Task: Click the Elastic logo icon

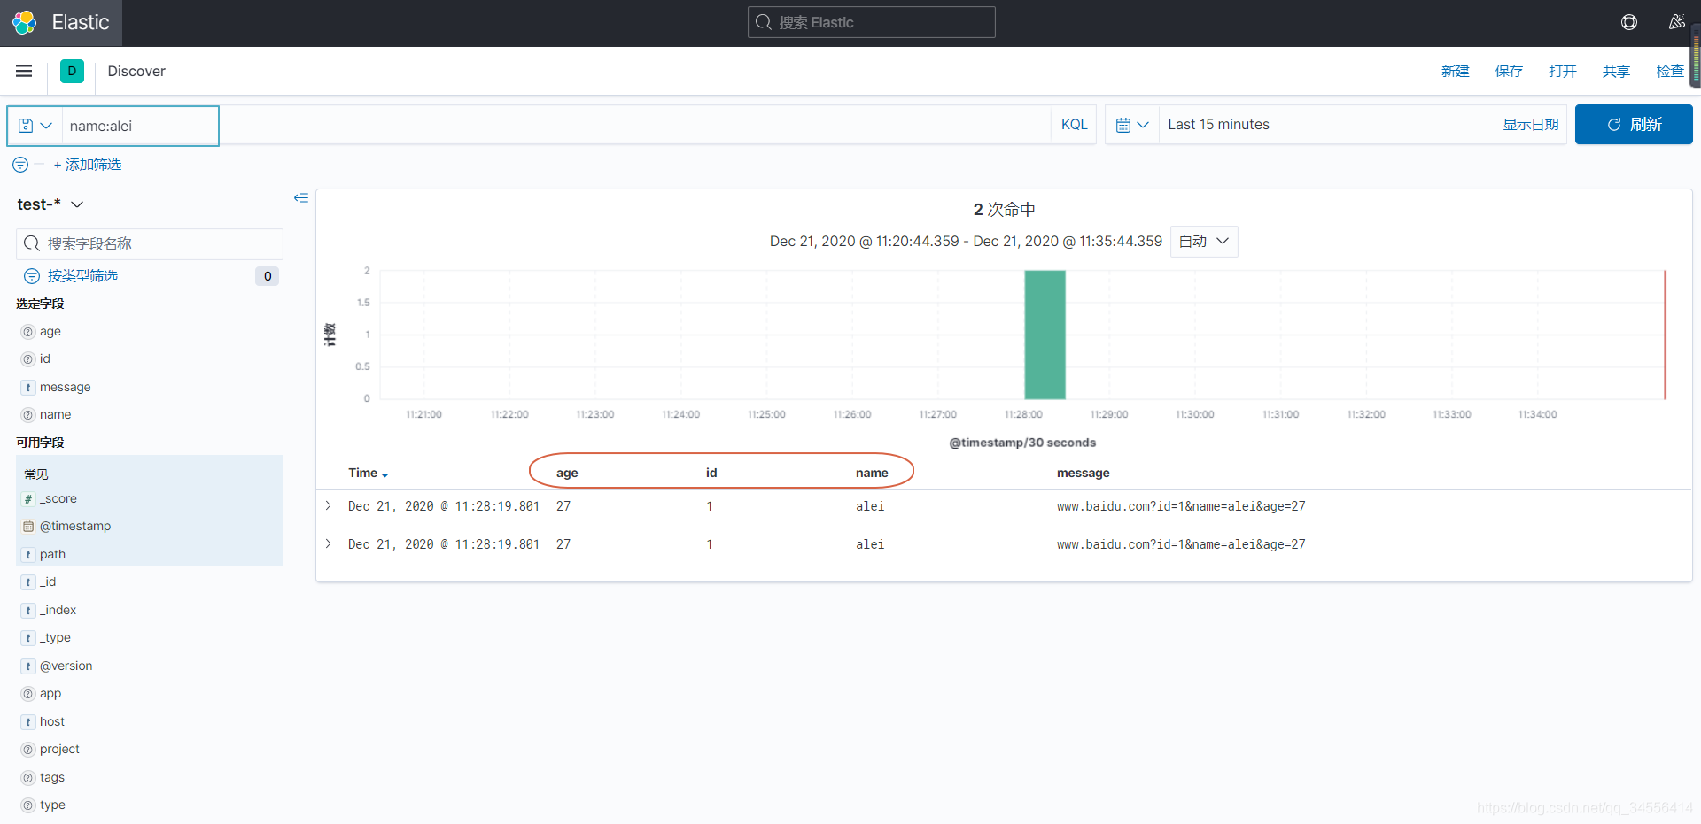Action: click(25, 22)
